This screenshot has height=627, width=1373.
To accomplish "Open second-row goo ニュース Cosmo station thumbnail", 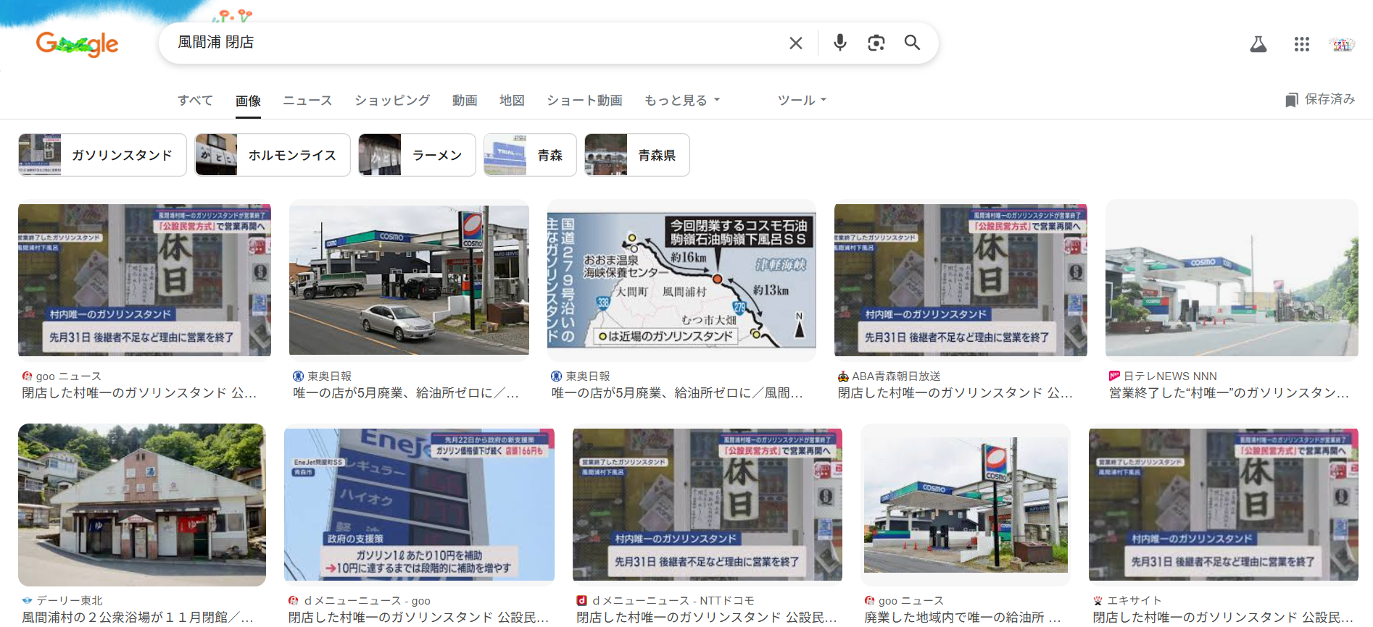I will tap(966, 505).
